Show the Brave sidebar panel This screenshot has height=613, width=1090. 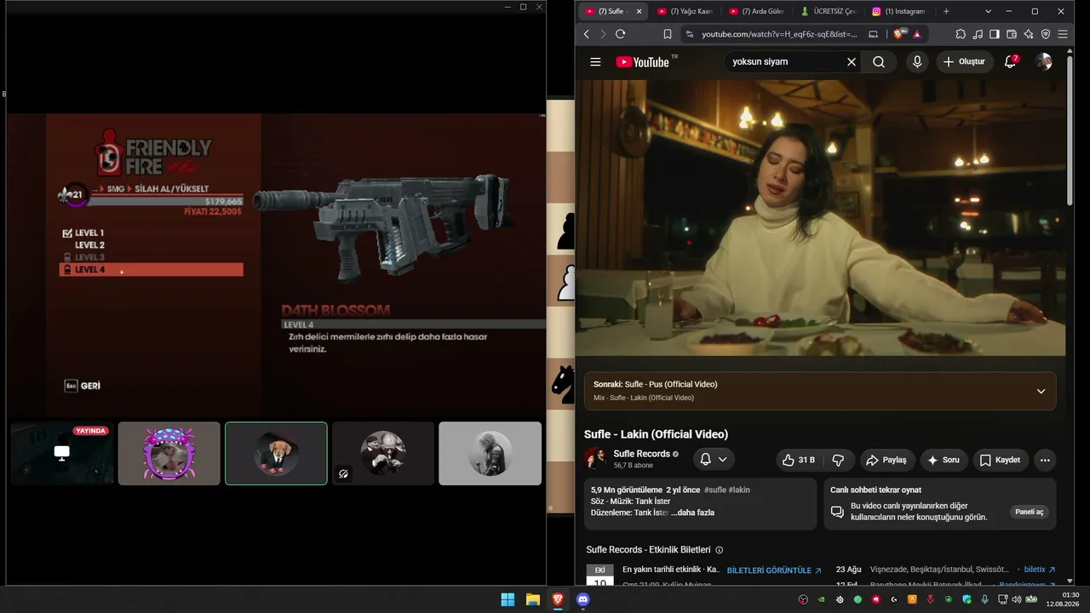tap(995, 34)
